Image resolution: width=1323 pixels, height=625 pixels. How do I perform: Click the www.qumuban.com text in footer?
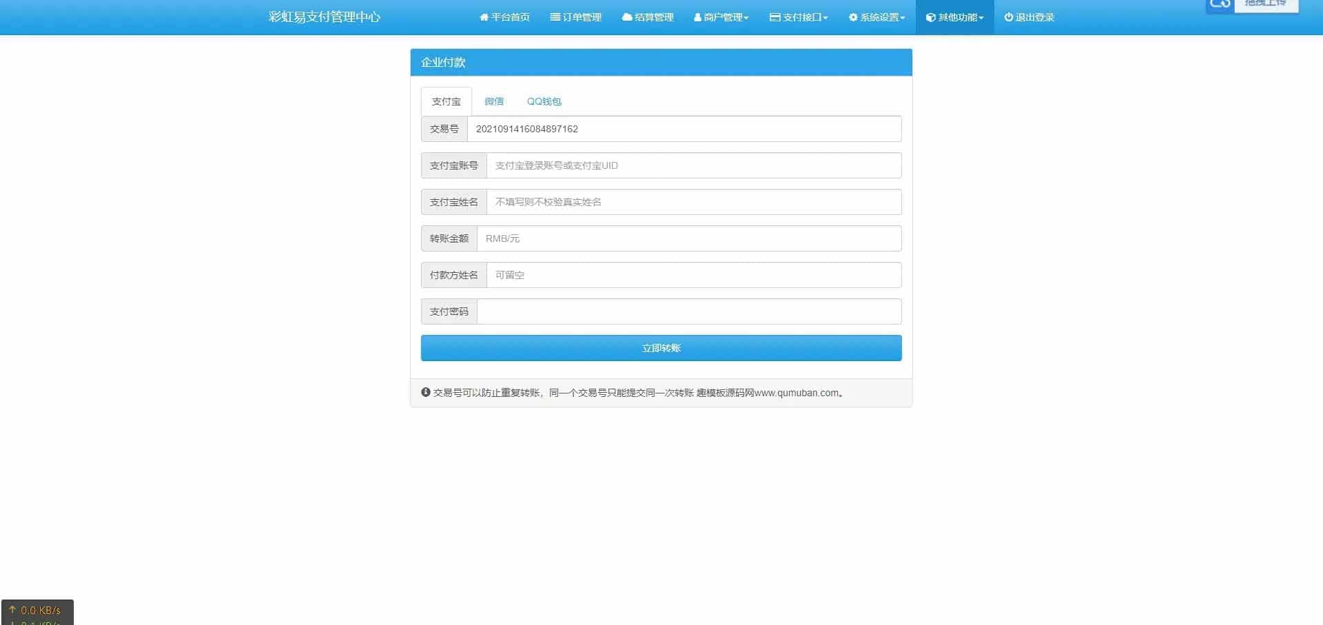tap(797, 393)
